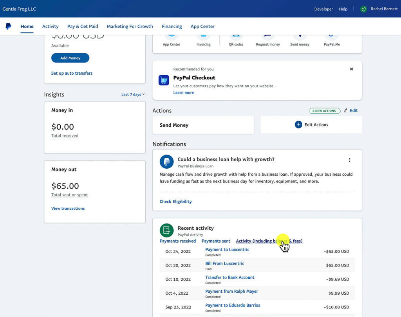Click the App Center shortcut icon
The image size is (401, 317).
pyautogui.click(x=171, y=35)
